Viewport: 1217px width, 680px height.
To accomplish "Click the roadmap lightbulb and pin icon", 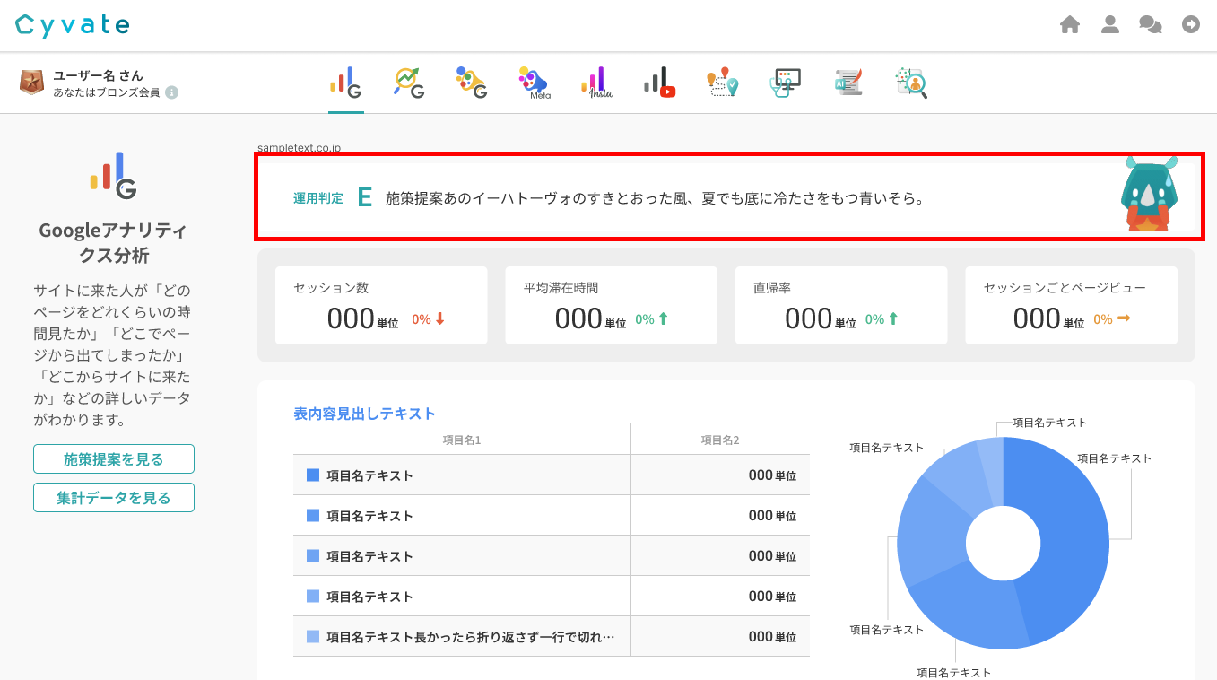I will click(722, 83).
